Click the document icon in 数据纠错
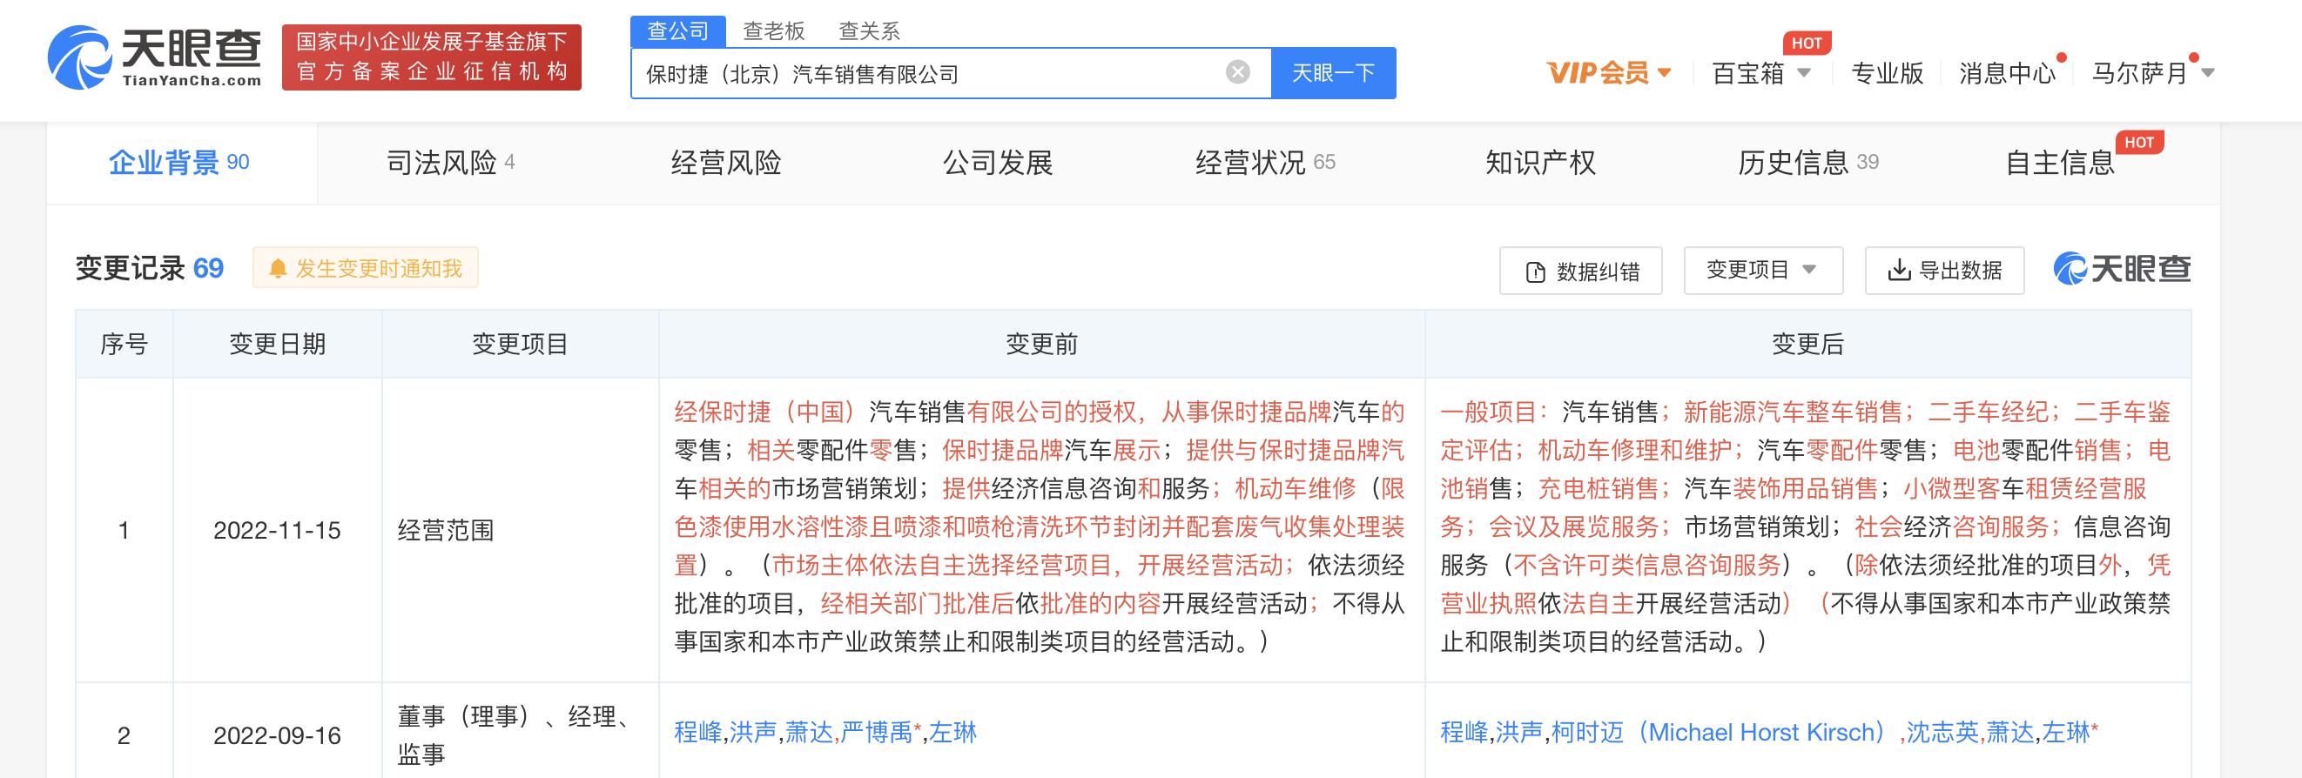 click(1535, 272)
